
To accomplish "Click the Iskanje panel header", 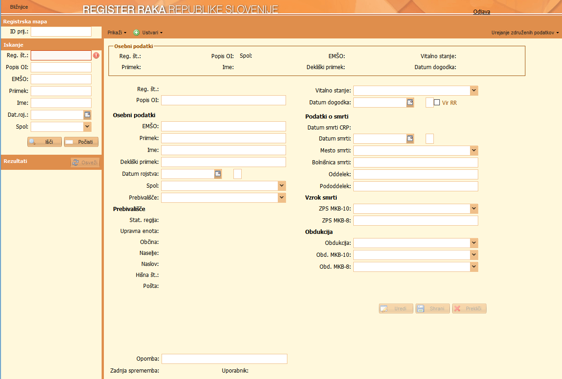I will click(x=51, y=44).
